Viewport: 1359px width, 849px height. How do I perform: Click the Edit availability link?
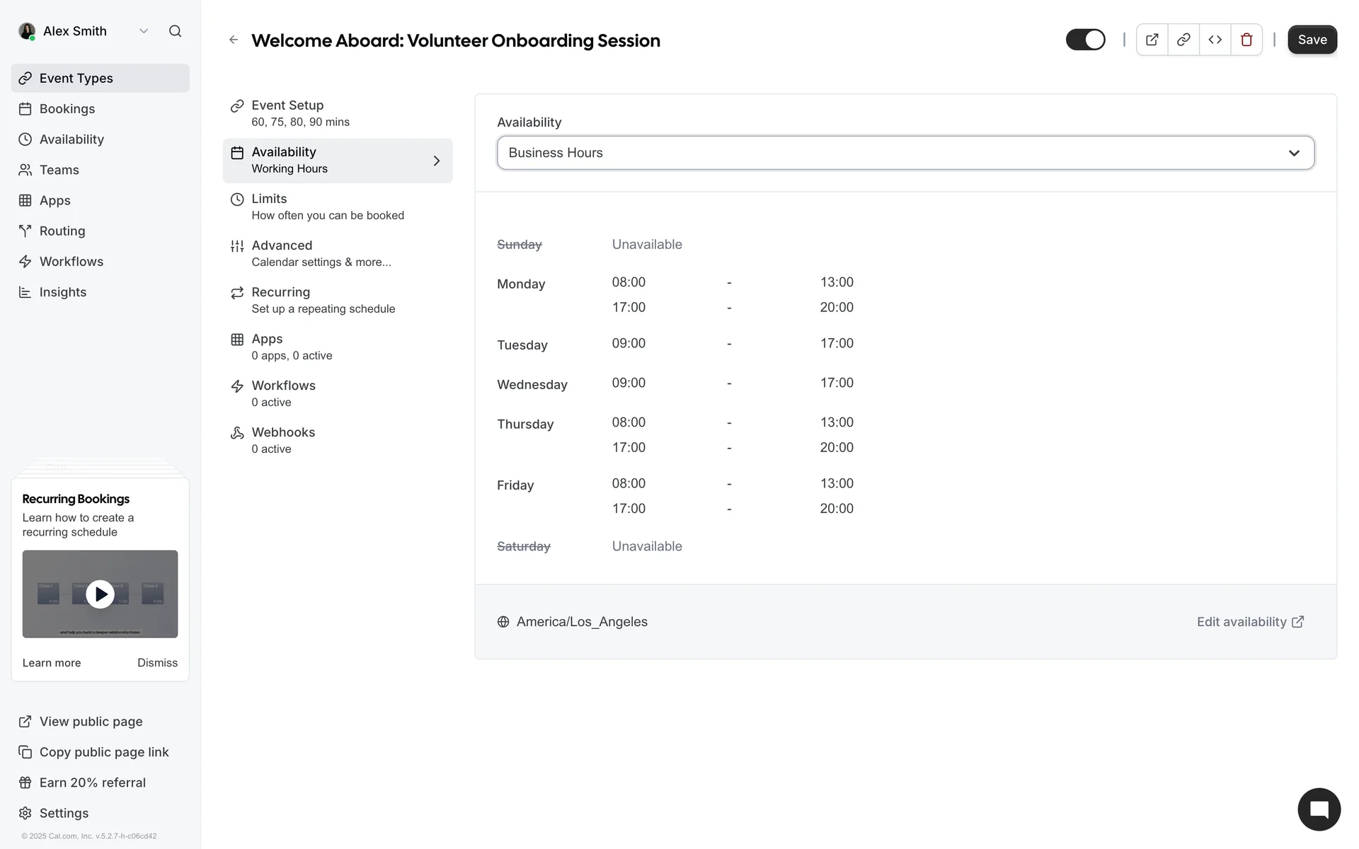(1250, 622)
